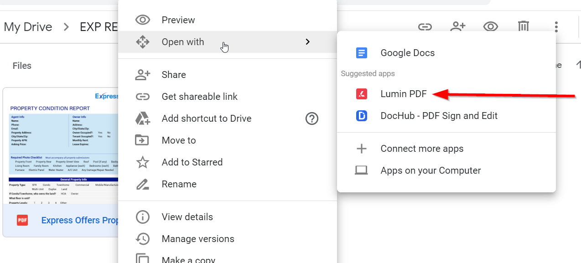
Task: Click the Rename pencil icon
Action: pos(143,184)
